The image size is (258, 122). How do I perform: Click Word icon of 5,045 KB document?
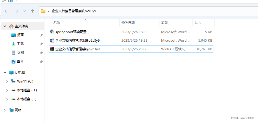tap(52, 40)
